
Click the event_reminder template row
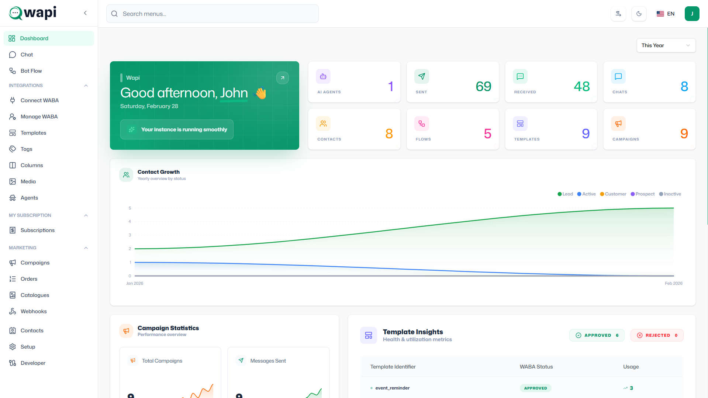[x=522, y=388]
